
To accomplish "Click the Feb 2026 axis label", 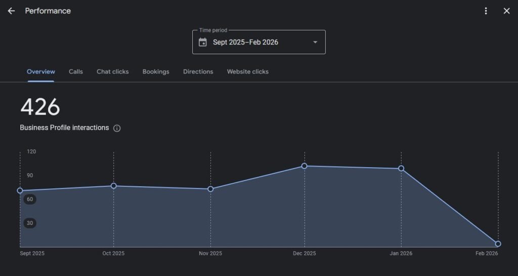I will click(x=487, y=253).
